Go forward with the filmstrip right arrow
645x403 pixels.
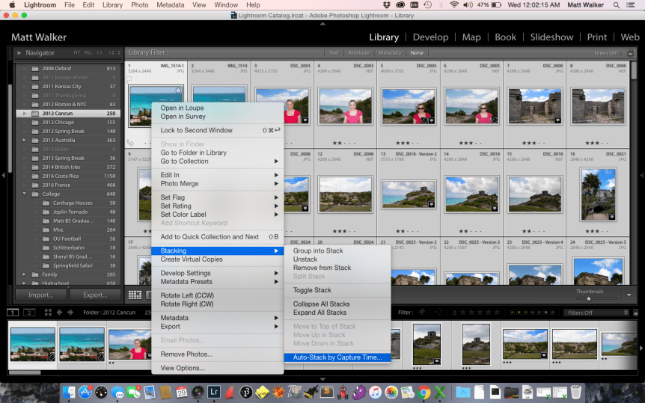(70, 313)
